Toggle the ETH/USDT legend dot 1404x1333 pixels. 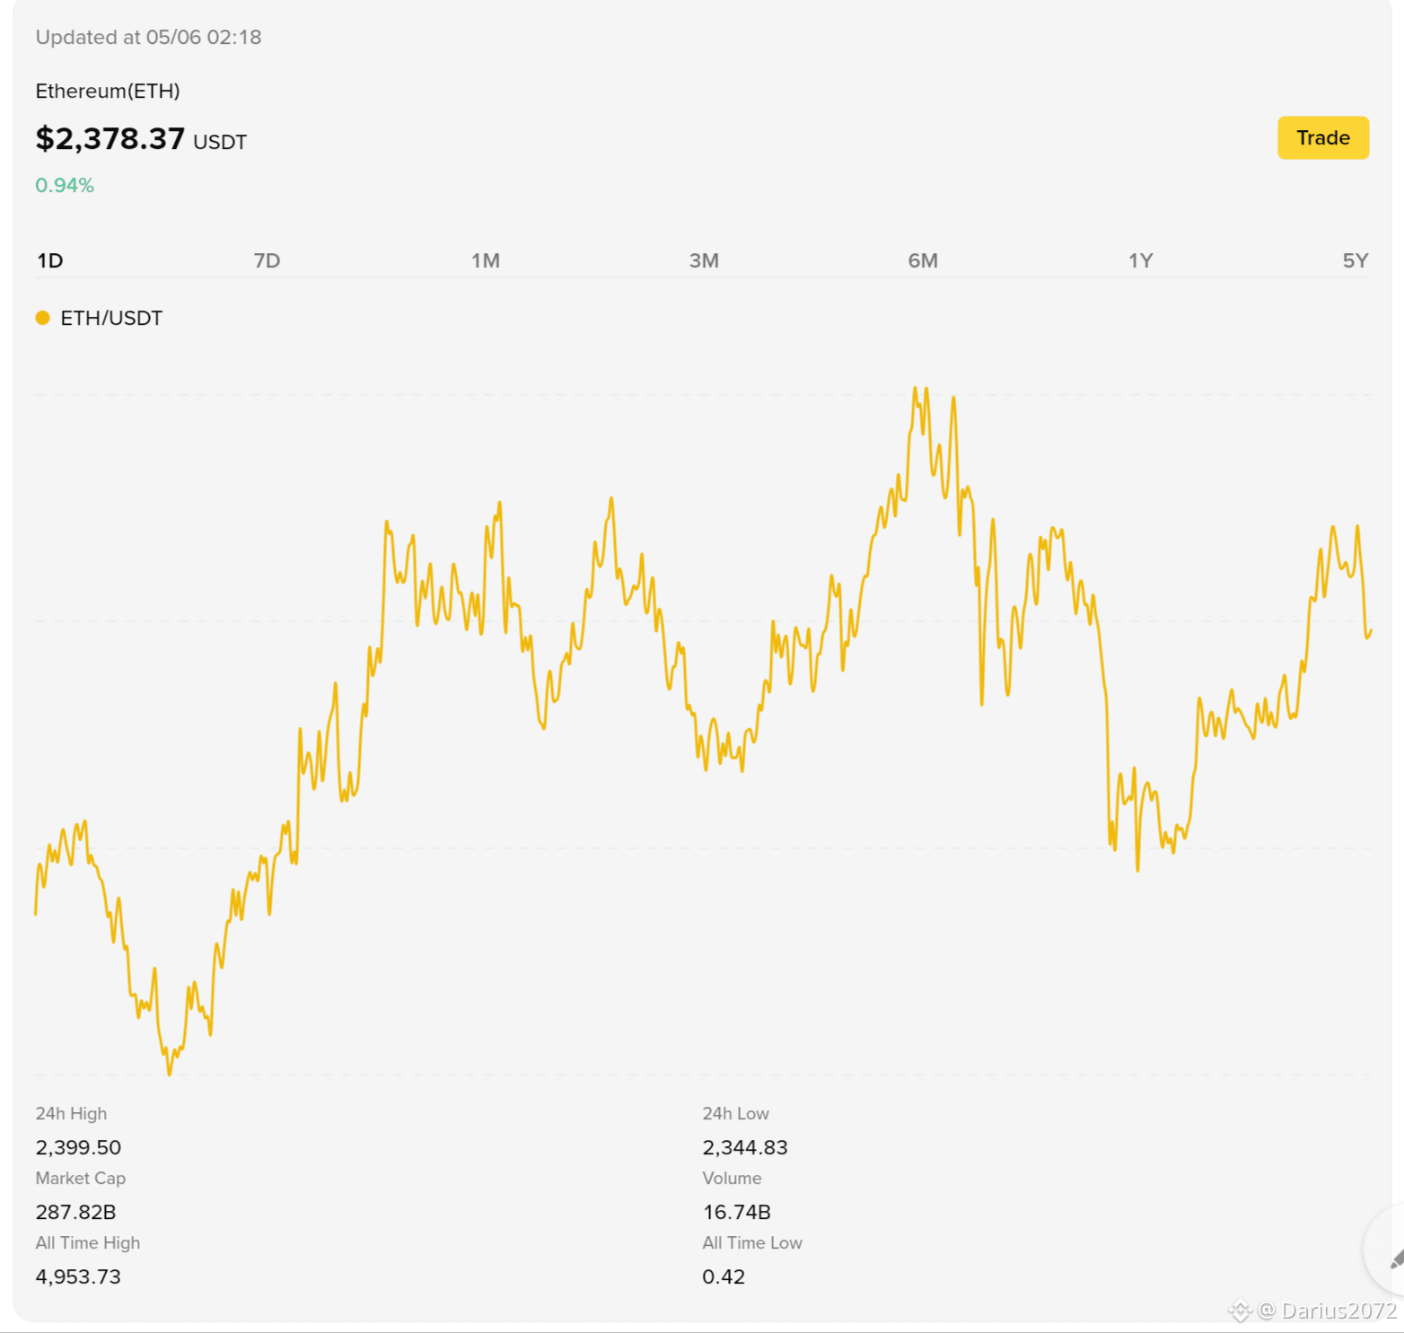[42, 318]
